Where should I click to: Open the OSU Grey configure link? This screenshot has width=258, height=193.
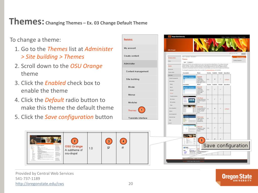pyautogui.click(x=227, y=109)
